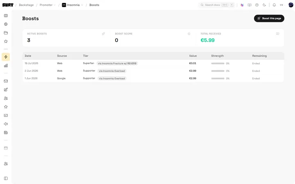Click the SWAY logo

coord(8,5)
